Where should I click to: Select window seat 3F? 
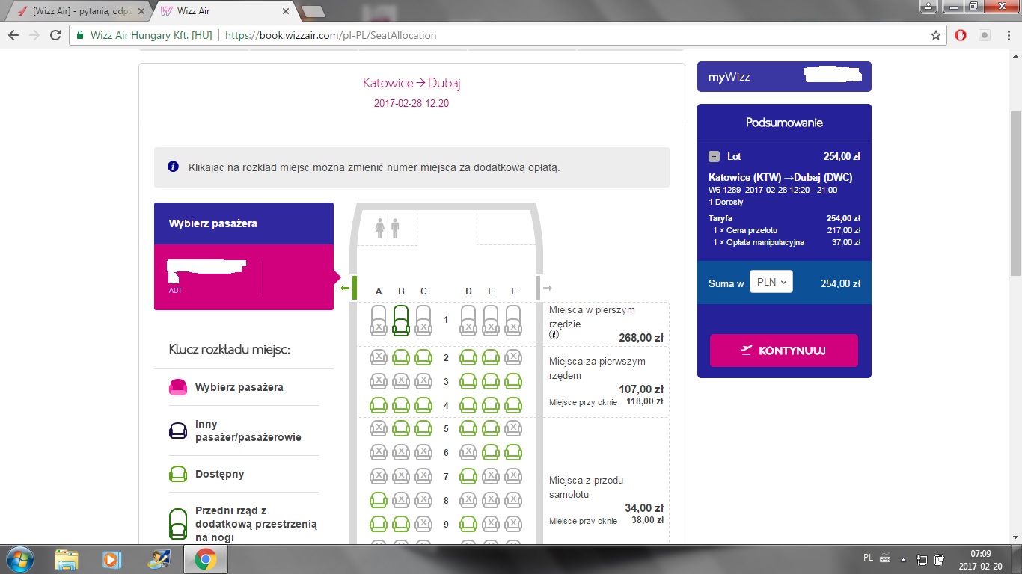[x=513, y=382]
